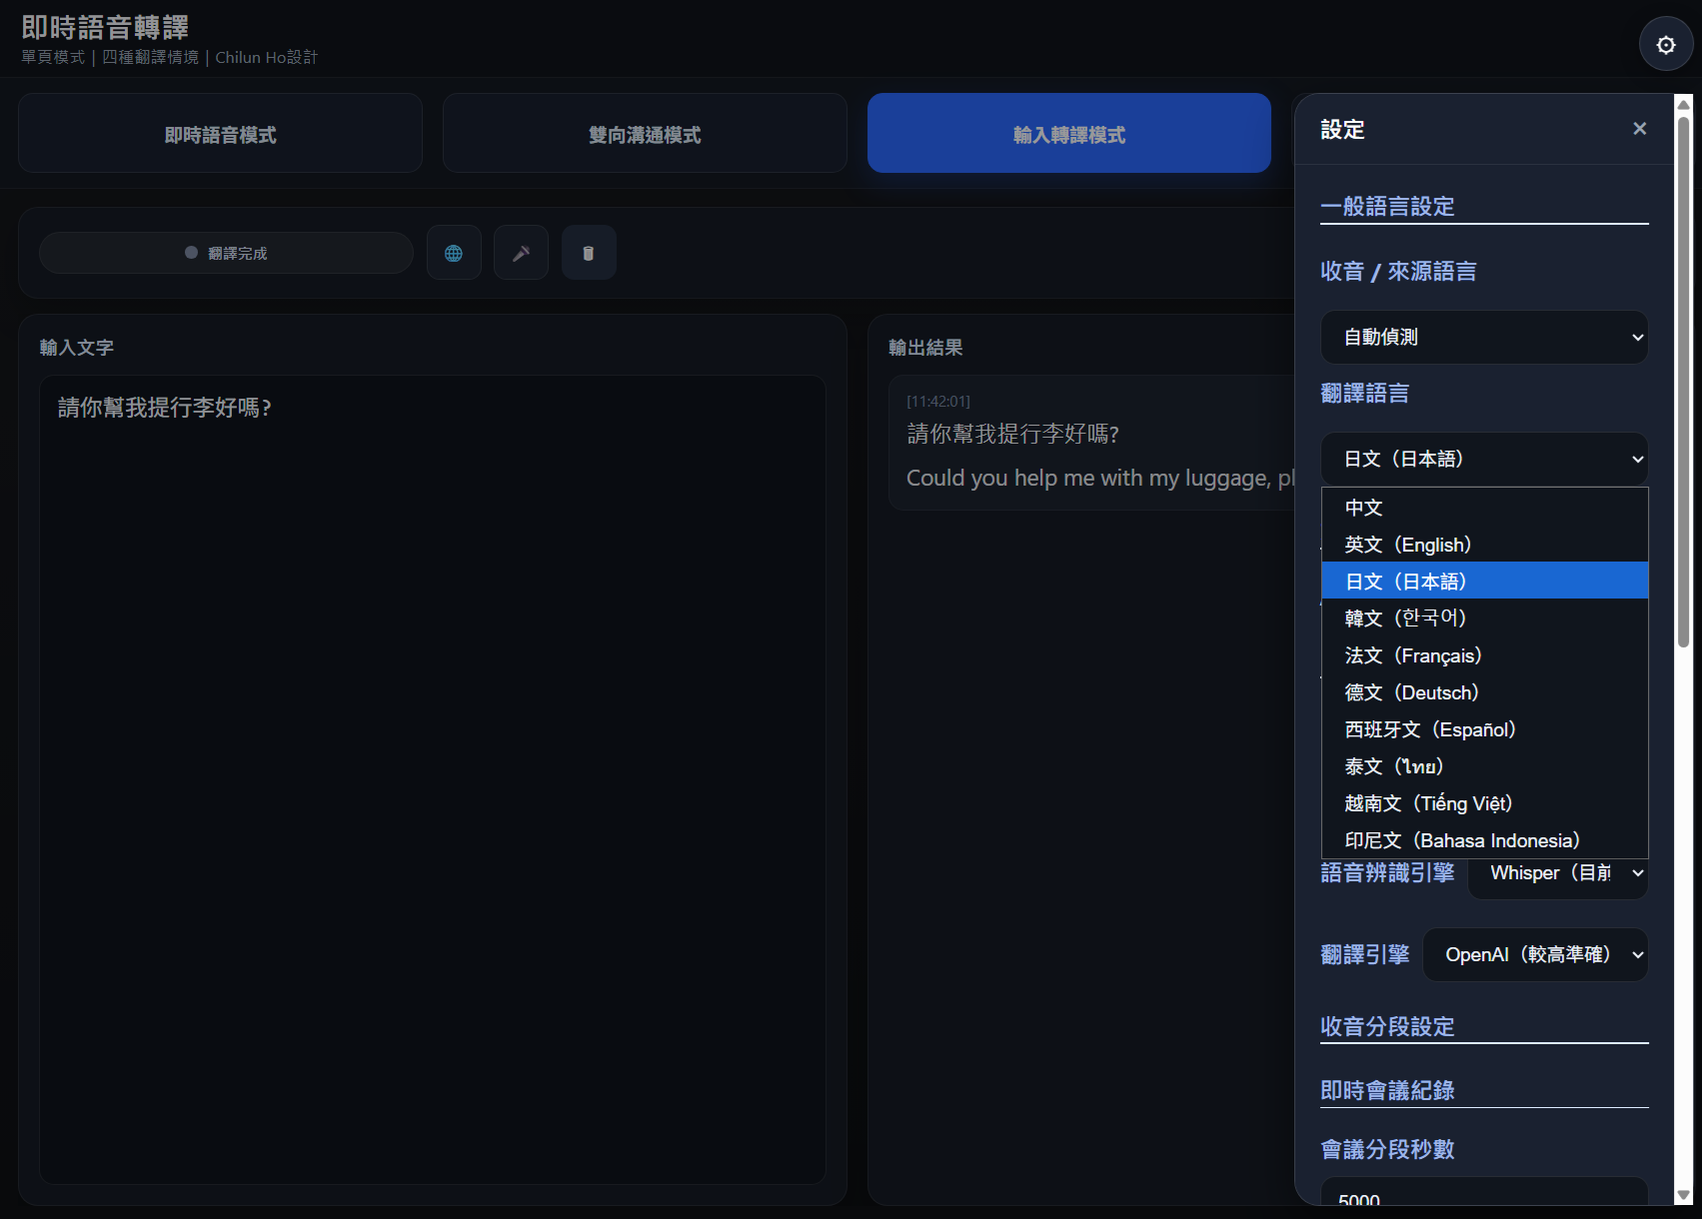Choose highlighted 日文 (日本語) option
Screen dimensions: 1702x1219
[1484, 581]
